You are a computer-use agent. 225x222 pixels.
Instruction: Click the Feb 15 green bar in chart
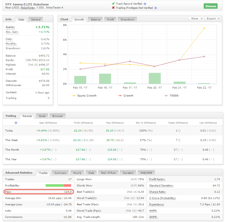[80, 80]
